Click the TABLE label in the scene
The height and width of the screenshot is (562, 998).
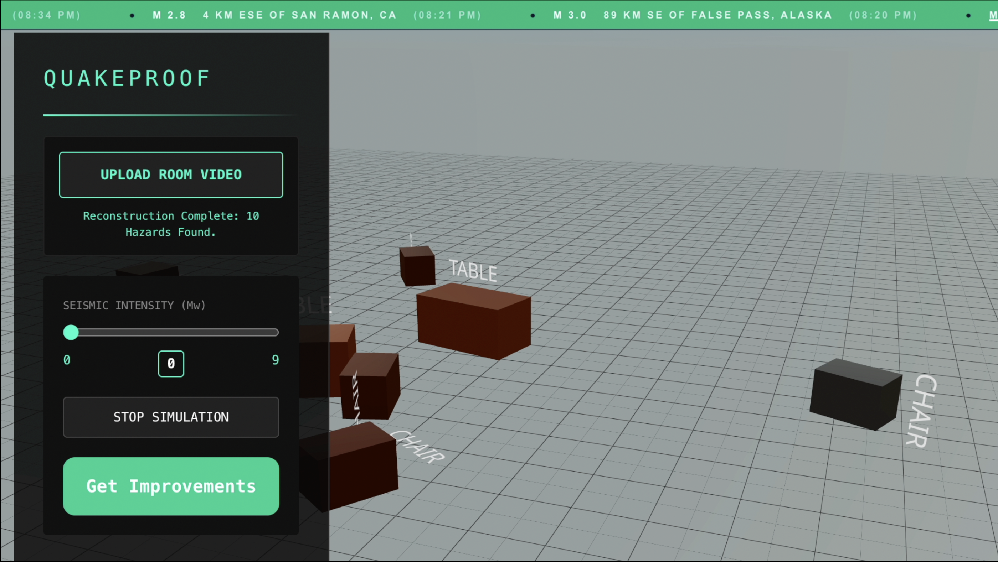473,271
